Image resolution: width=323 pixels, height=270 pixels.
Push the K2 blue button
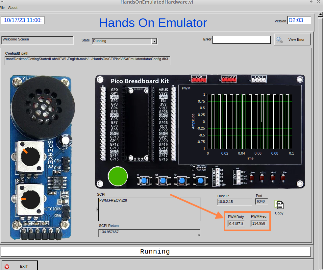pos(182,181)
